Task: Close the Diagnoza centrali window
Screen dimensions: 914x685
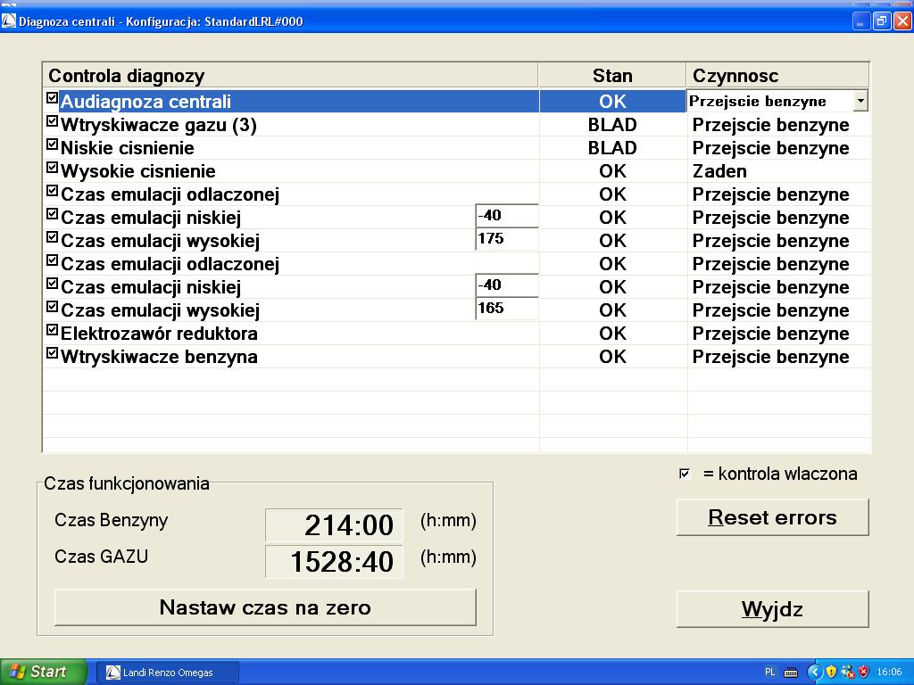Action: click(902, 21)
